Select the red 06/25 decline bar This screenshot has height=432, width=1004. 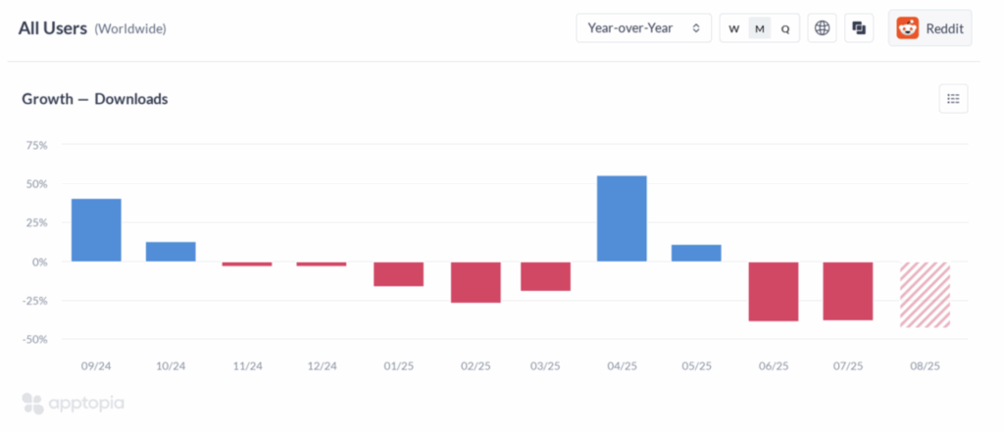774,291
